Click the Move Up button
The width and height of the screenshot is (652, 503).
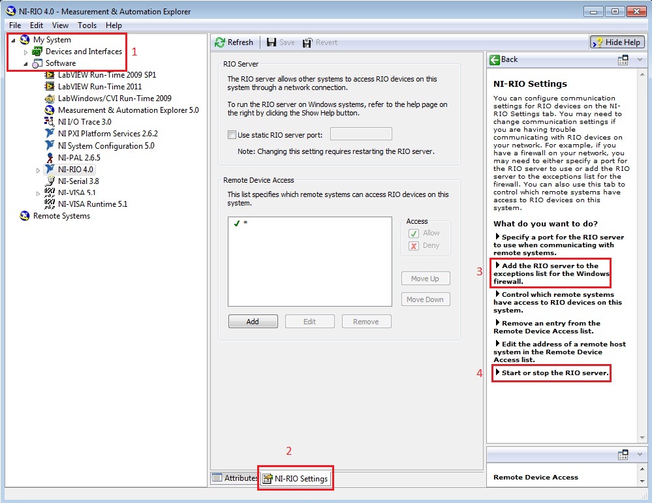[426, 279]
